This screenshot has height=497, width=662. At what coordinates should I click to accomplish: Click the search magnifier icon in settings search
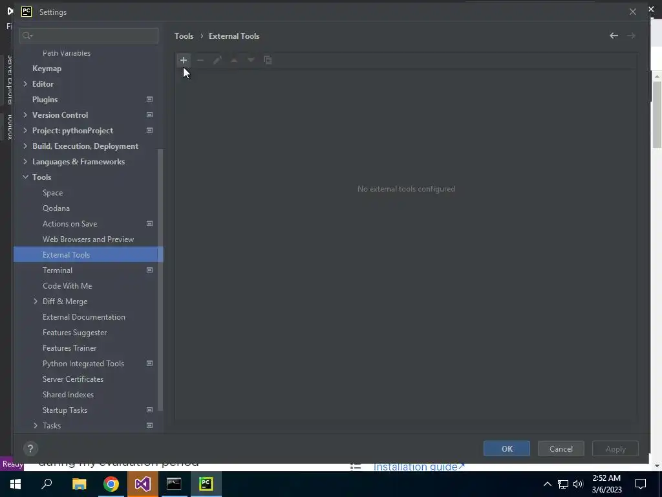(x=27, y=36)
